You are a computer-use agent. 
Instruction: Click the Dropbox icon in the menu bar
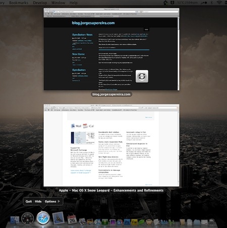[173, 3]
